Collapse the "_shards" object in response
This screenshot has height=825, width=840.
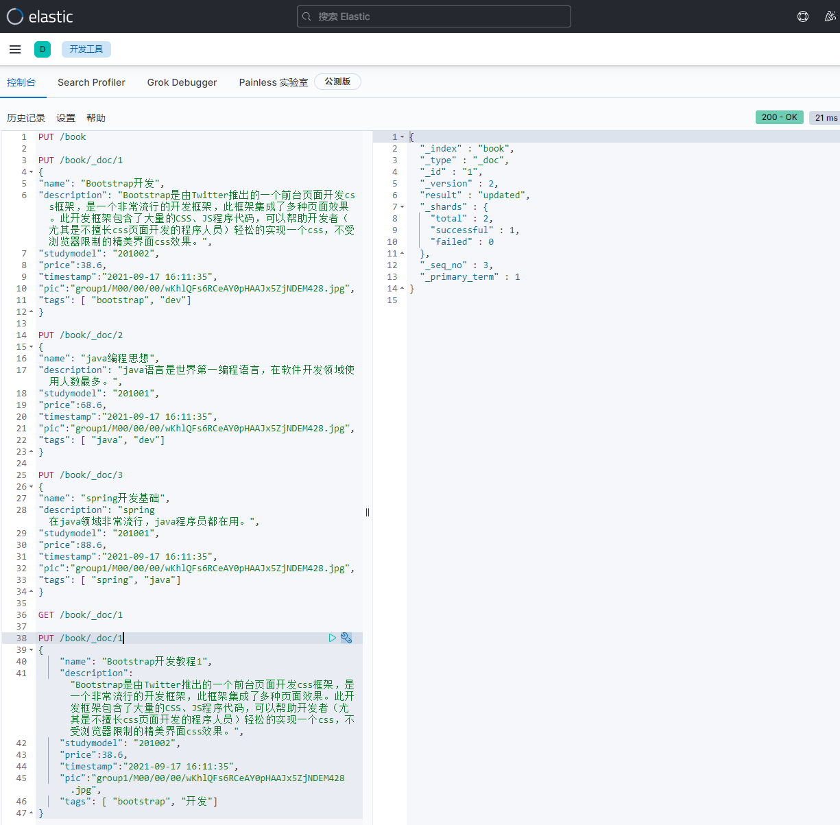point(403,207)
